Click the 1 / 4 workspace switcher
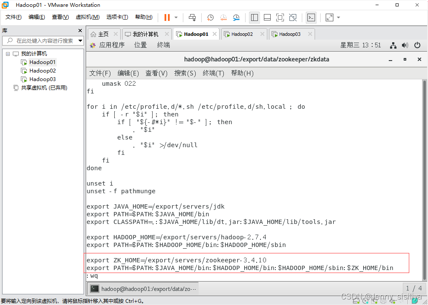The width and height of the screenshot is (428, 305). click(414, 288)
